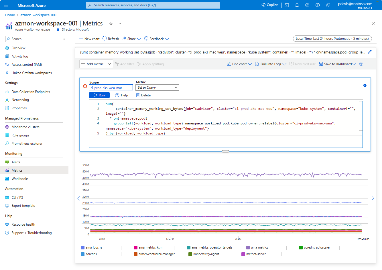
Task: Open chart settings gear icon
Action: coord(361,64)
